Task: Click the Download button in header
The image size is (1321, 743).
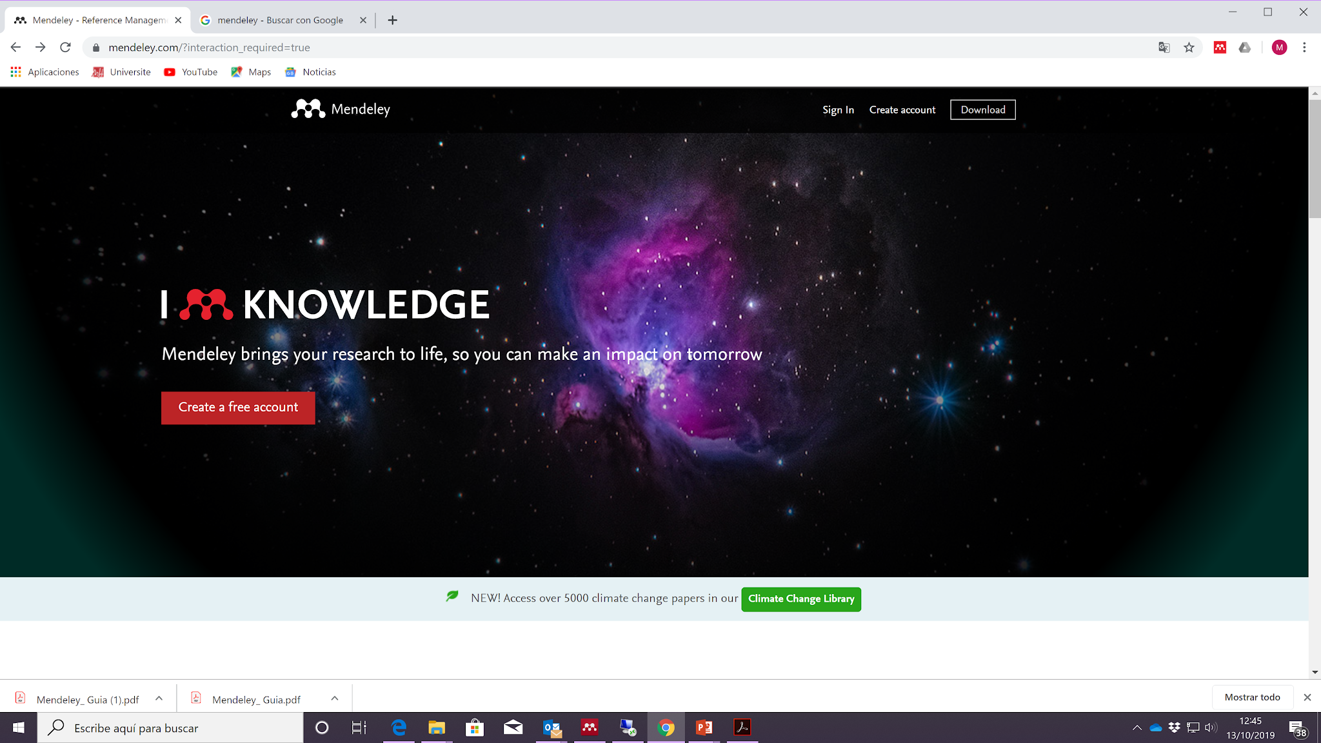Action: click(x=982, y=110)
